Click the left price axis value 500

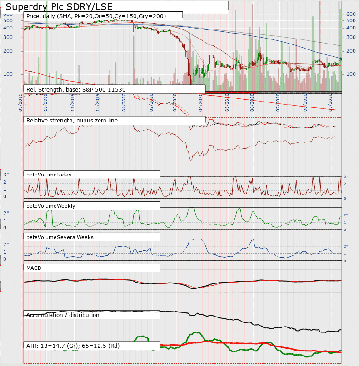[8, 20]
